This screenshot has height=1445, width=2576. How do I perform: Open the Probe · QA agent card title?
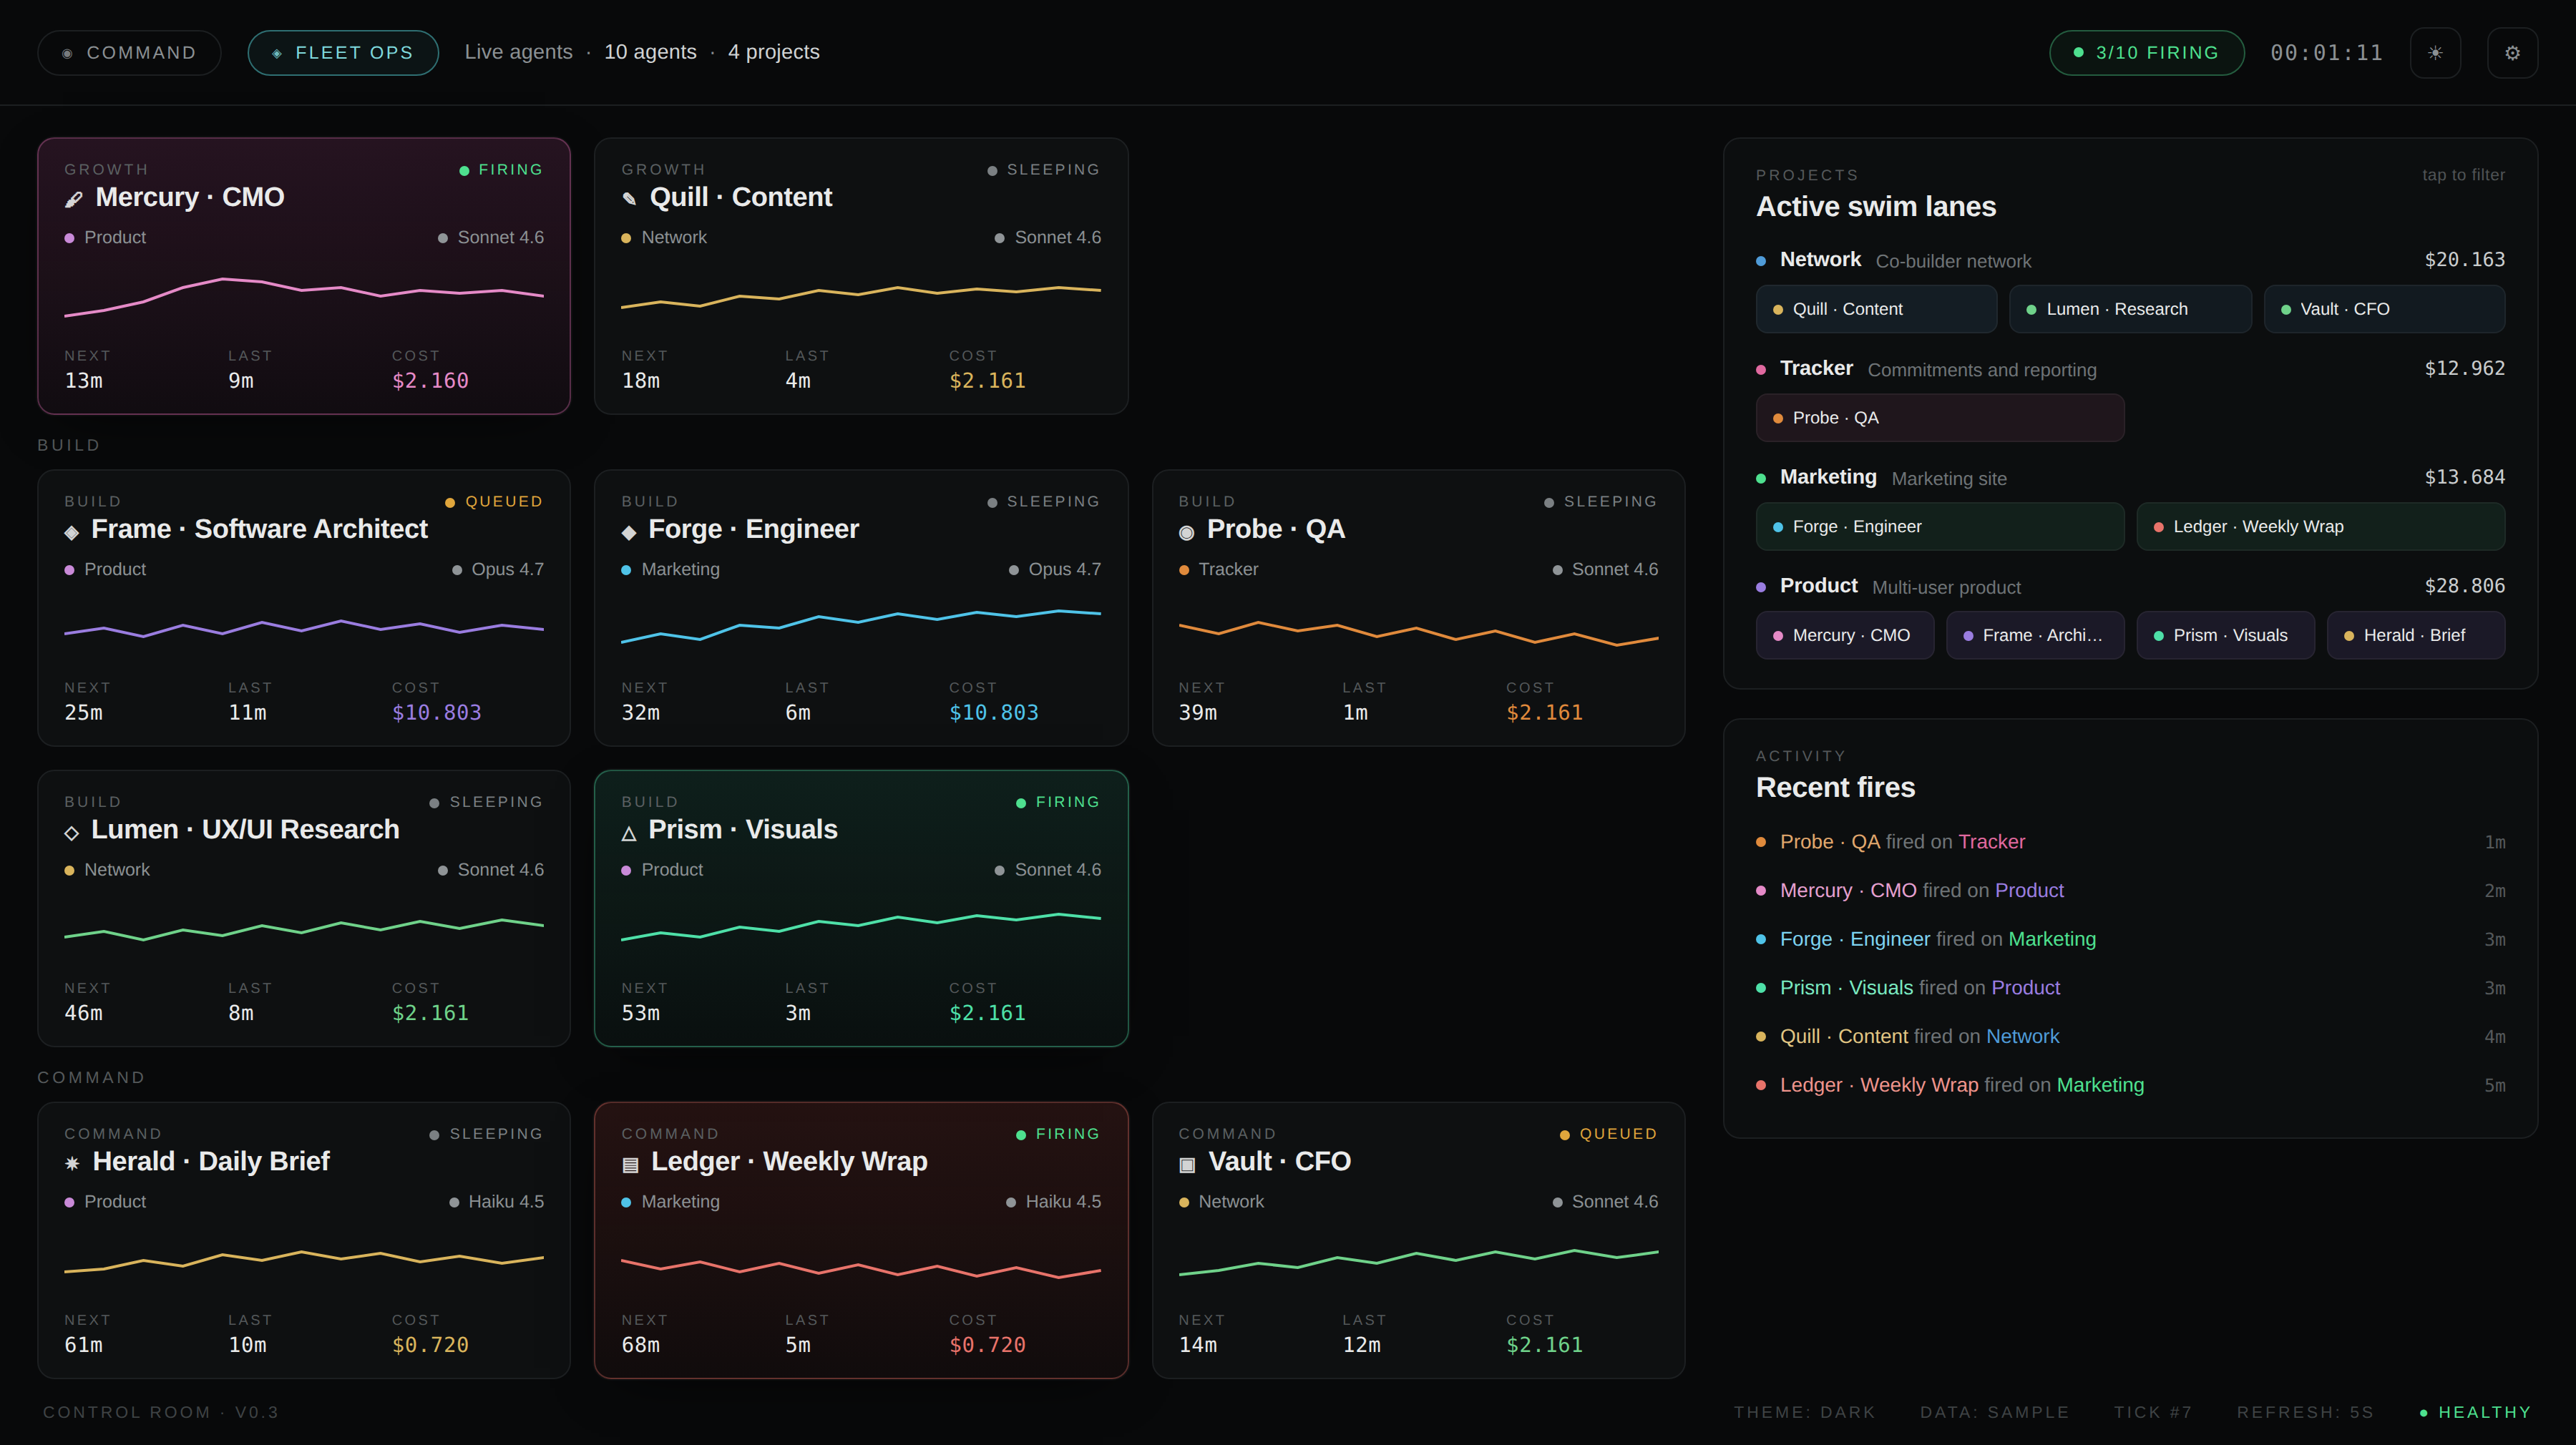click(x=1276, y=529)
